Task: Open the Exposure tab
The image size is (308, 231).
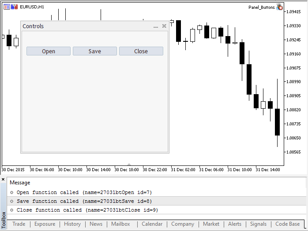Action: coord(45,224)
